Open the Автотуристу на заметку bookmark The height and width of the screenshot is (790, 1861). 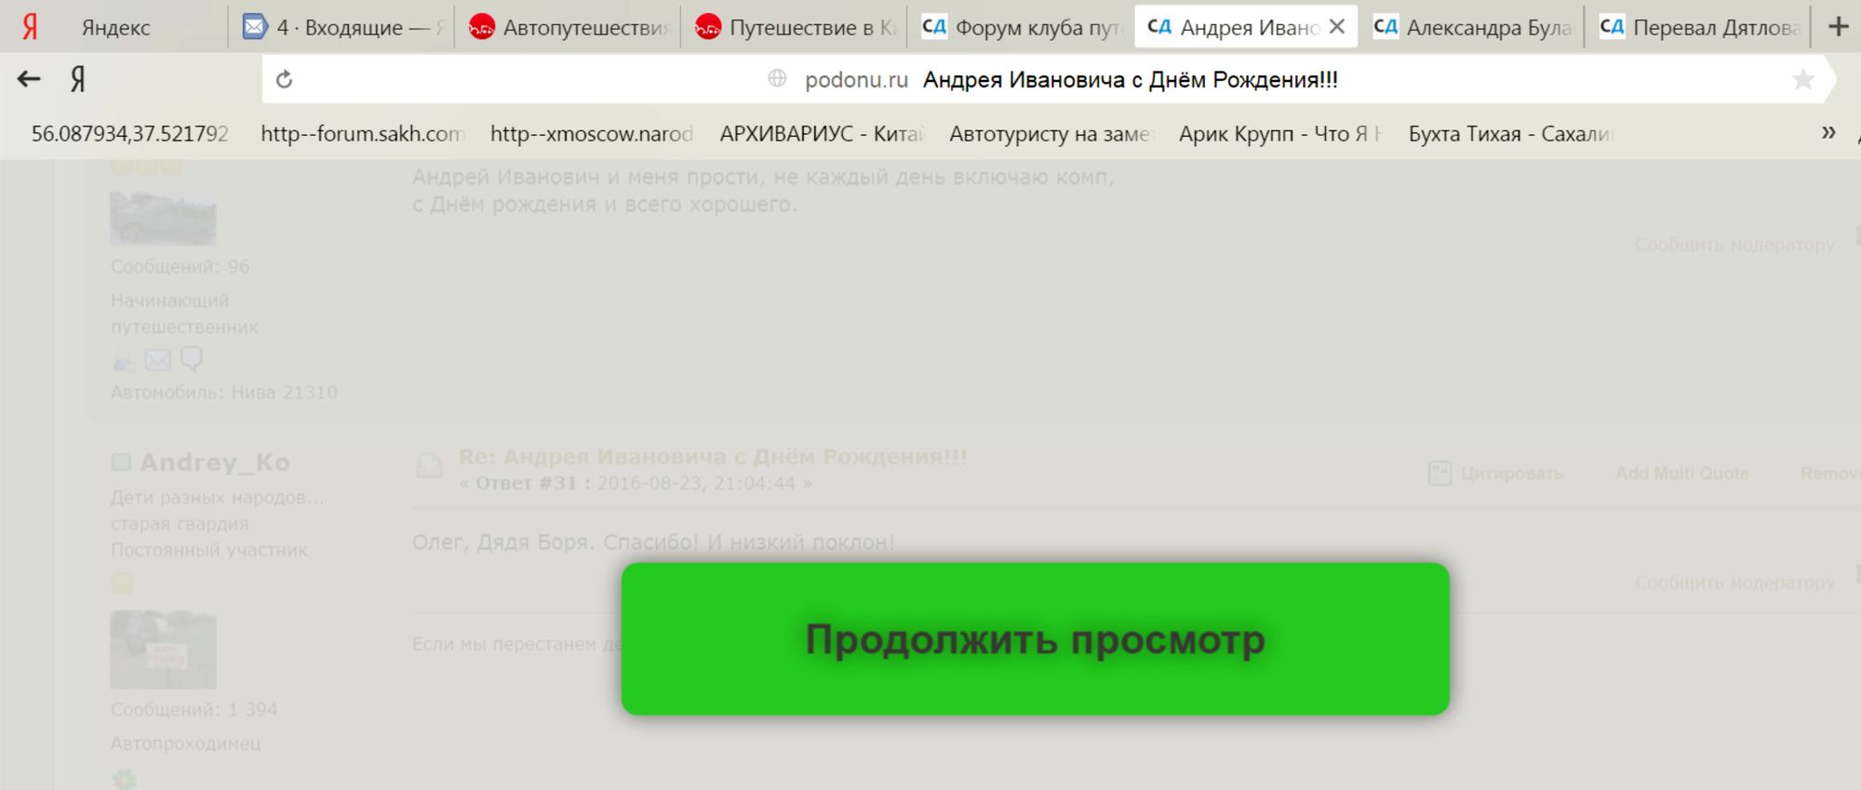(x=1051, y=133)
